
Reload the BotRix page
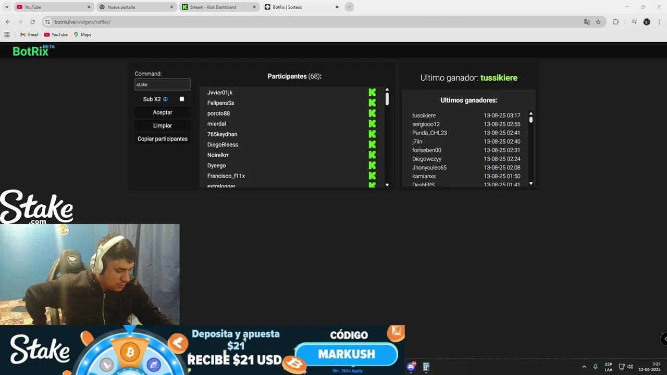[x=32, y=22]
